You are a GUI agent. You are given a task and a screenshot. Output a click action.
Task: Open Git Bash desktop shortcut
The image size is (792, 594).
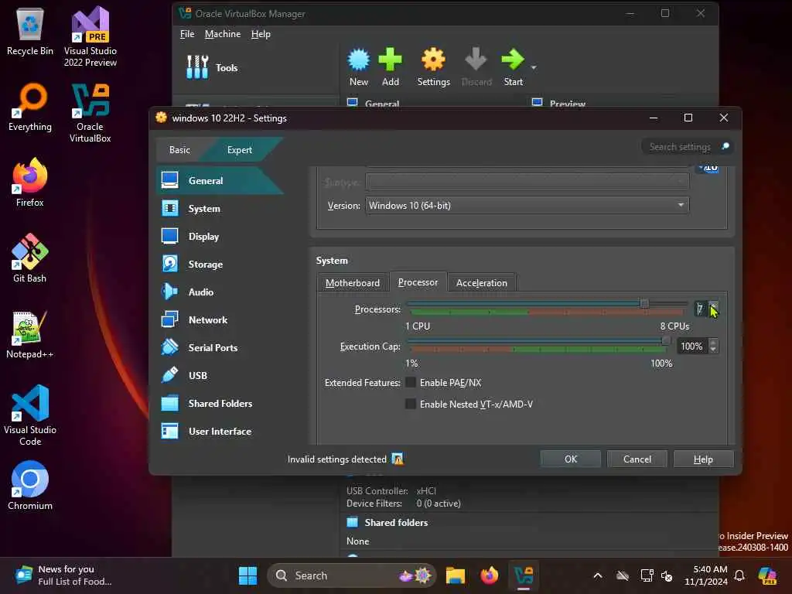tap(30, 258)
